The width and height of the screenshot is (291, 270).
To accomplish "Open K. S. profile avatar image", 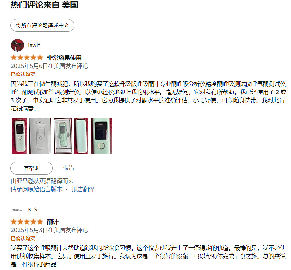I will (x=17, y=210).
